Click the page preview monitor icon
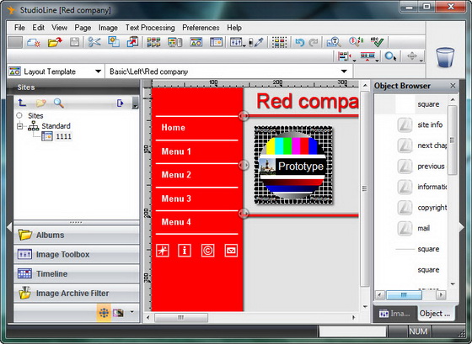472x344 pixels. pyautogui.click(x=174, y=42)
